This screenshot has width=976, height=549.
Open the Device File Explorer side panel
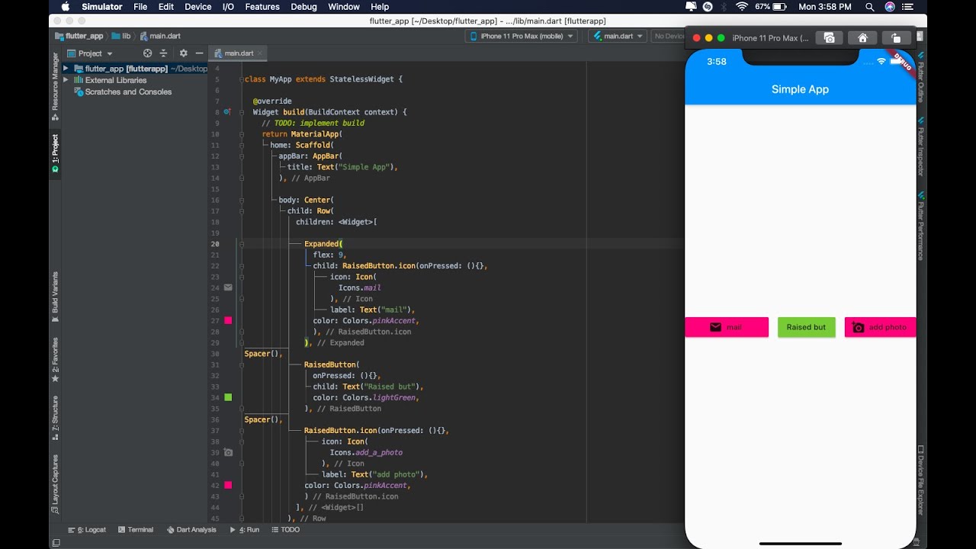coord(921,481)
